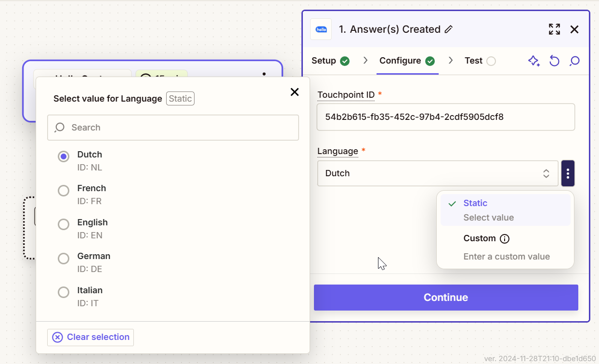Viewport: 599px width, 364px height.
Task: Click the pencil icon to rename step
Action: [x=449, y=29]
